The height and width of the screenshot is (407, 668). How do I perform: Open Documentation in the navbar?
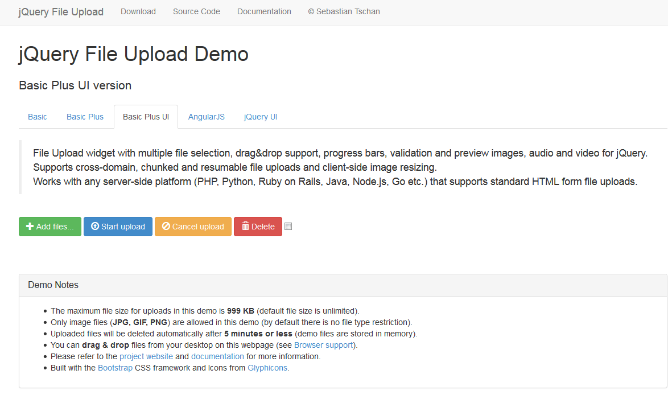(264, 11)
